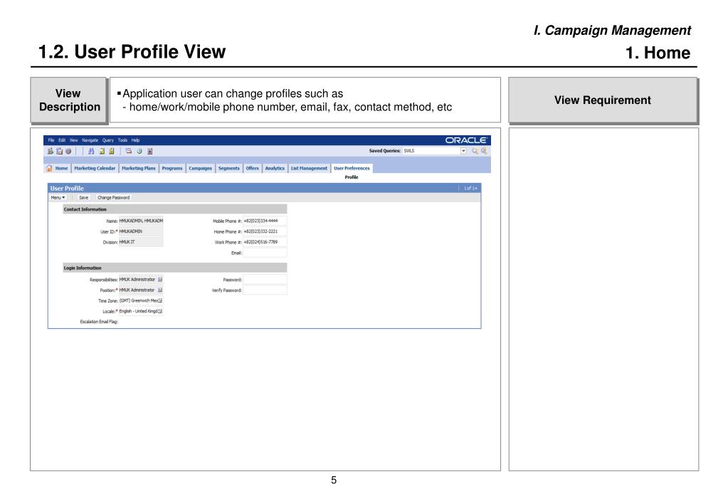The image size is (728, 504).
Task: Click the pick icon in the Responsibilities field
Action: pyautogui.click(x=159, y=280)
